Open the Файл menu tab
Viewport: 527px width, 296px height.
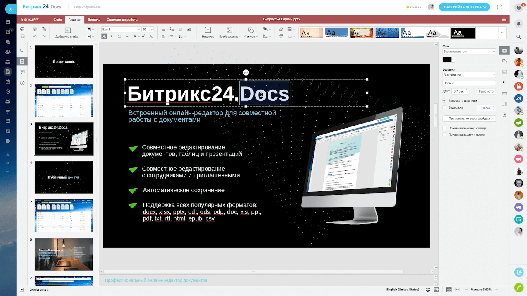57,20
